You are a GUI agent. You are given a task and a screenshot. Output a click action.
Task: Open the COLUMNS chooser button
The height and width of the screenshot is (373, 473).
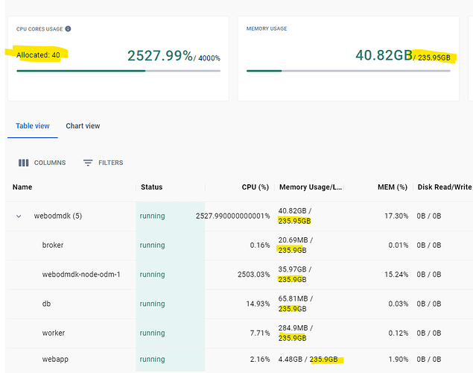pos(42,163)
